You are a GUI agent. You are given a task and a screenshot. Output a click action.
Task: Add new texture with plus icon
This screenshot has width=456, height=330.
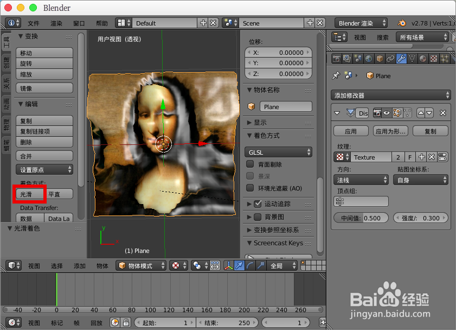421,157
